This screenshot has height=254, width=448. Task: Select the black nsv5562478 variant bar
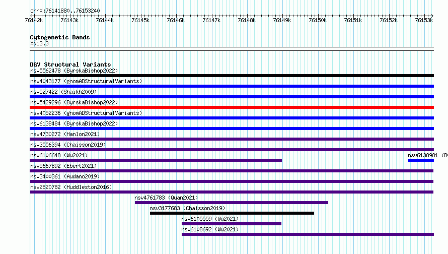coord(232,76)
